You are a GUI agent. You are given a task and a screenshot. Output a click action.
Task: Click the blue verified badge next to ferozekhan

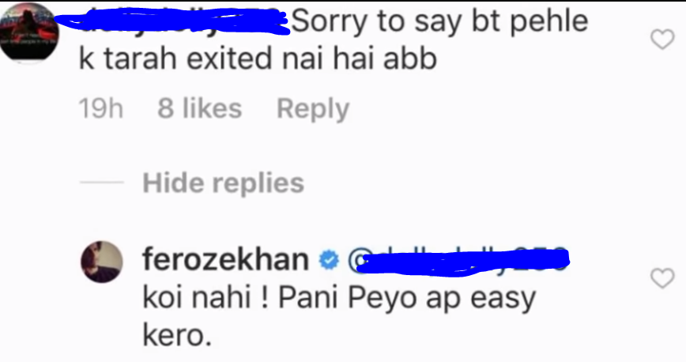(329, 261)
